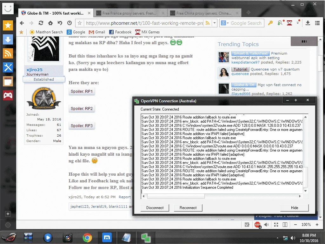Open OpenVPN taskbar icon
Viewport: 325px width, 244px height.
pyautogui.click(x=146, y=238)
